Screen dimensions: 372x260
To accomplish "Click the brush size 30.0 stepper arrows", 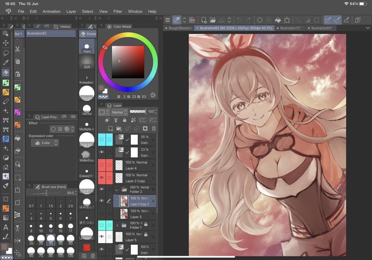I will (x=75, y=193).
